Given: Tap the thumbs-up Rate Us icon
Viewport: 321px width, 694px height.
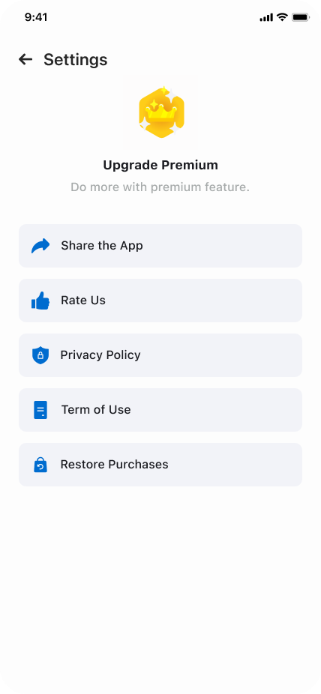Looking at the screenshot, I should (40, 301).
